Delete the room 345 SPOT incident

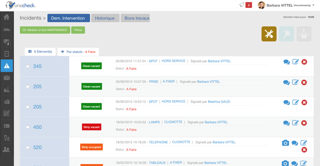pos(304,62)
